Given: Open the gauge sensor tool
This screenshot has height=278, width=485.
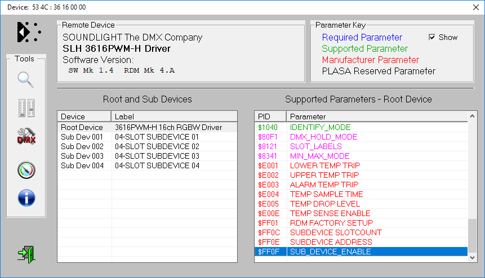Looking at the screenshot, I should (26, 169).
